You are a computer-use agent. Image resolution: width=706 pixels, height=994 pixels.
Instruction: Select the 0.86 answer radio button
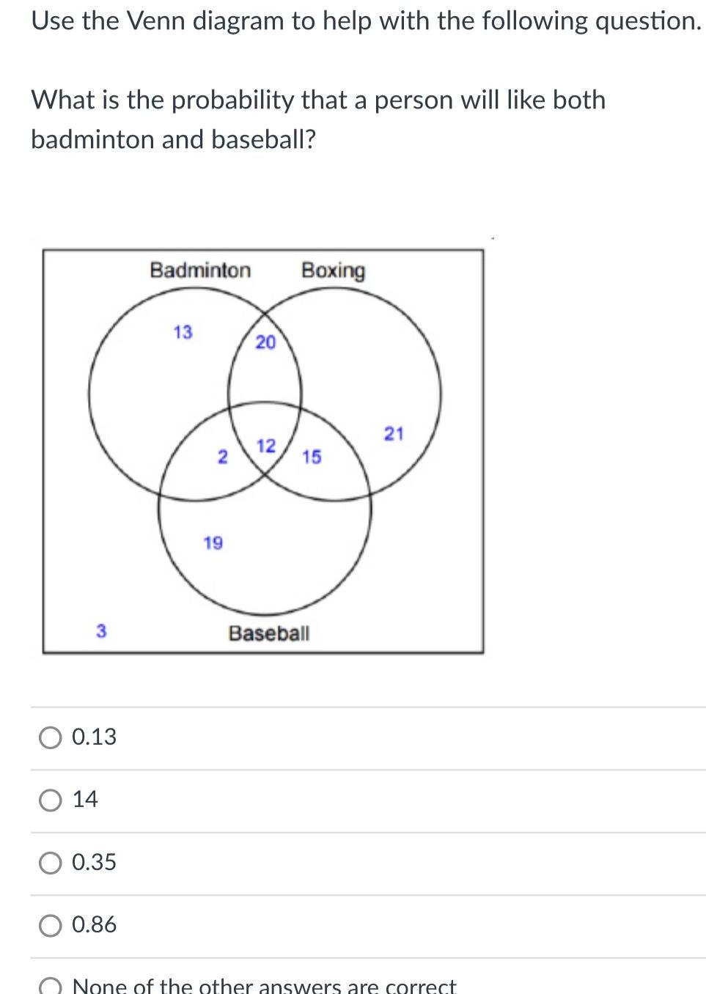49,924
